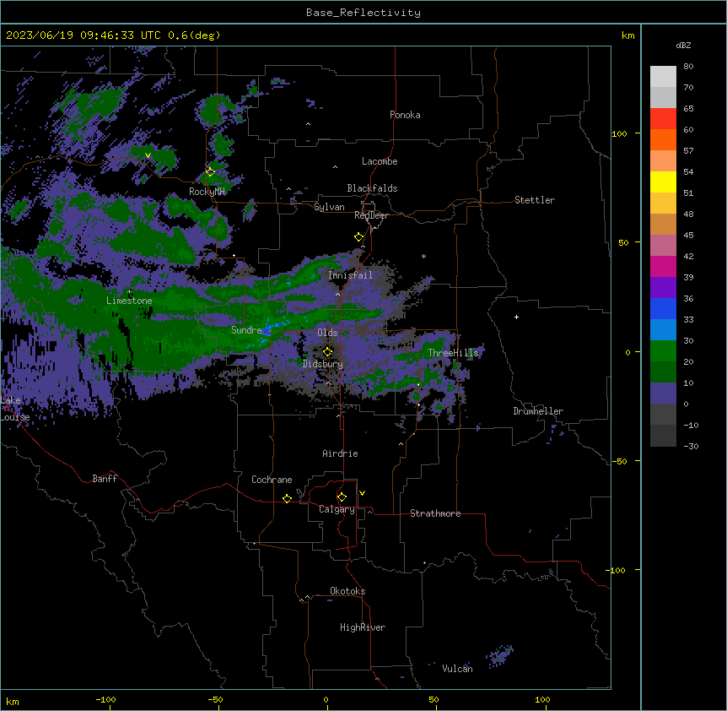The width and height of the screenshot is (727, 711).
Task: Click the asterisk marker east of Innisfail
Action: [423, 256]
